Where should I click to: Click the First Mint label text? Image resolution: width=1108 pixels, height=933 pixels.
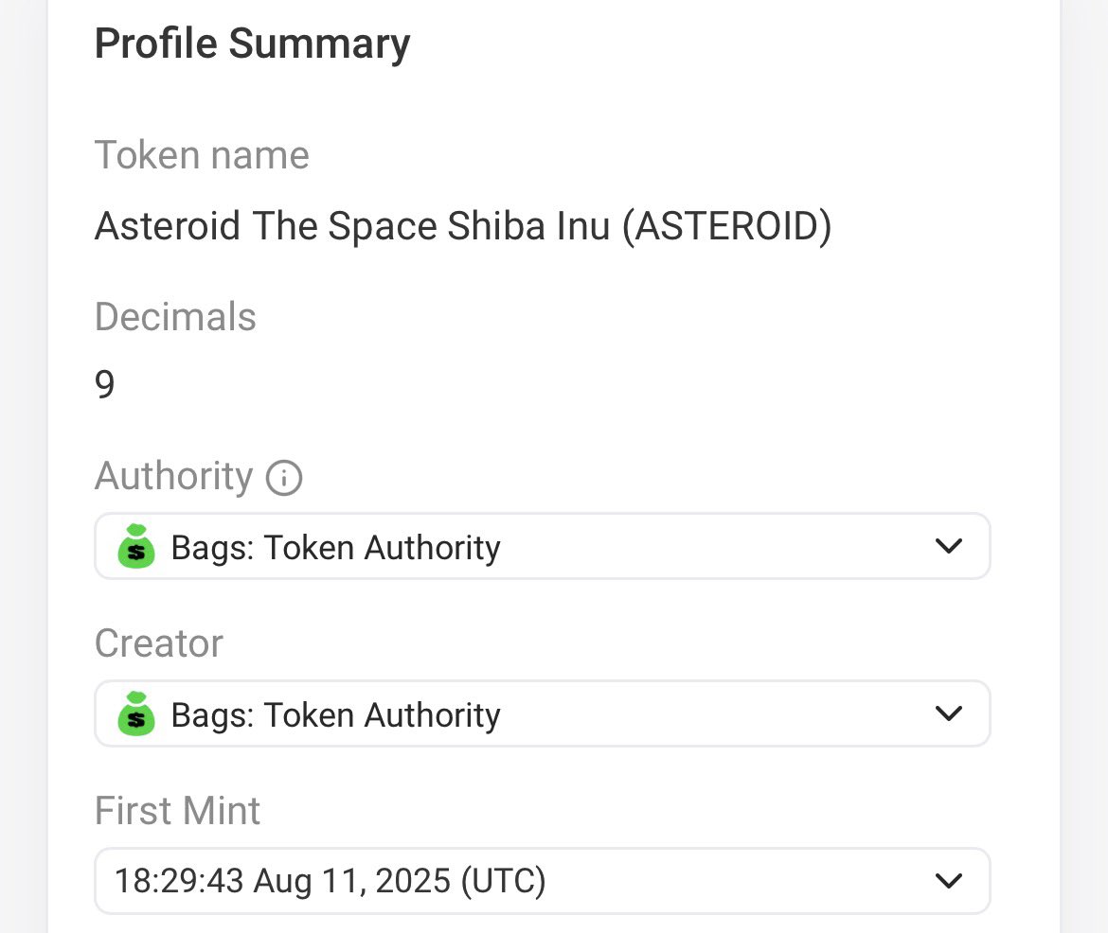(177, 811)
